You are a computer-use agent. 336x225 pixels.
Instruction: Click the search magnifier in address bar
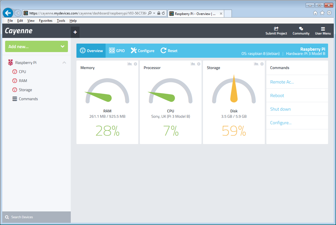[x=150, y=13]
